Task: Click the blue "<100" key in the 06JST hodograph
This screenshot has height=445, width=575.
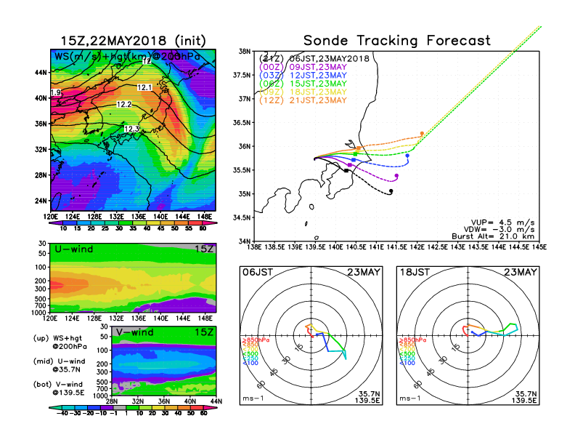Action: pos(250,363)
